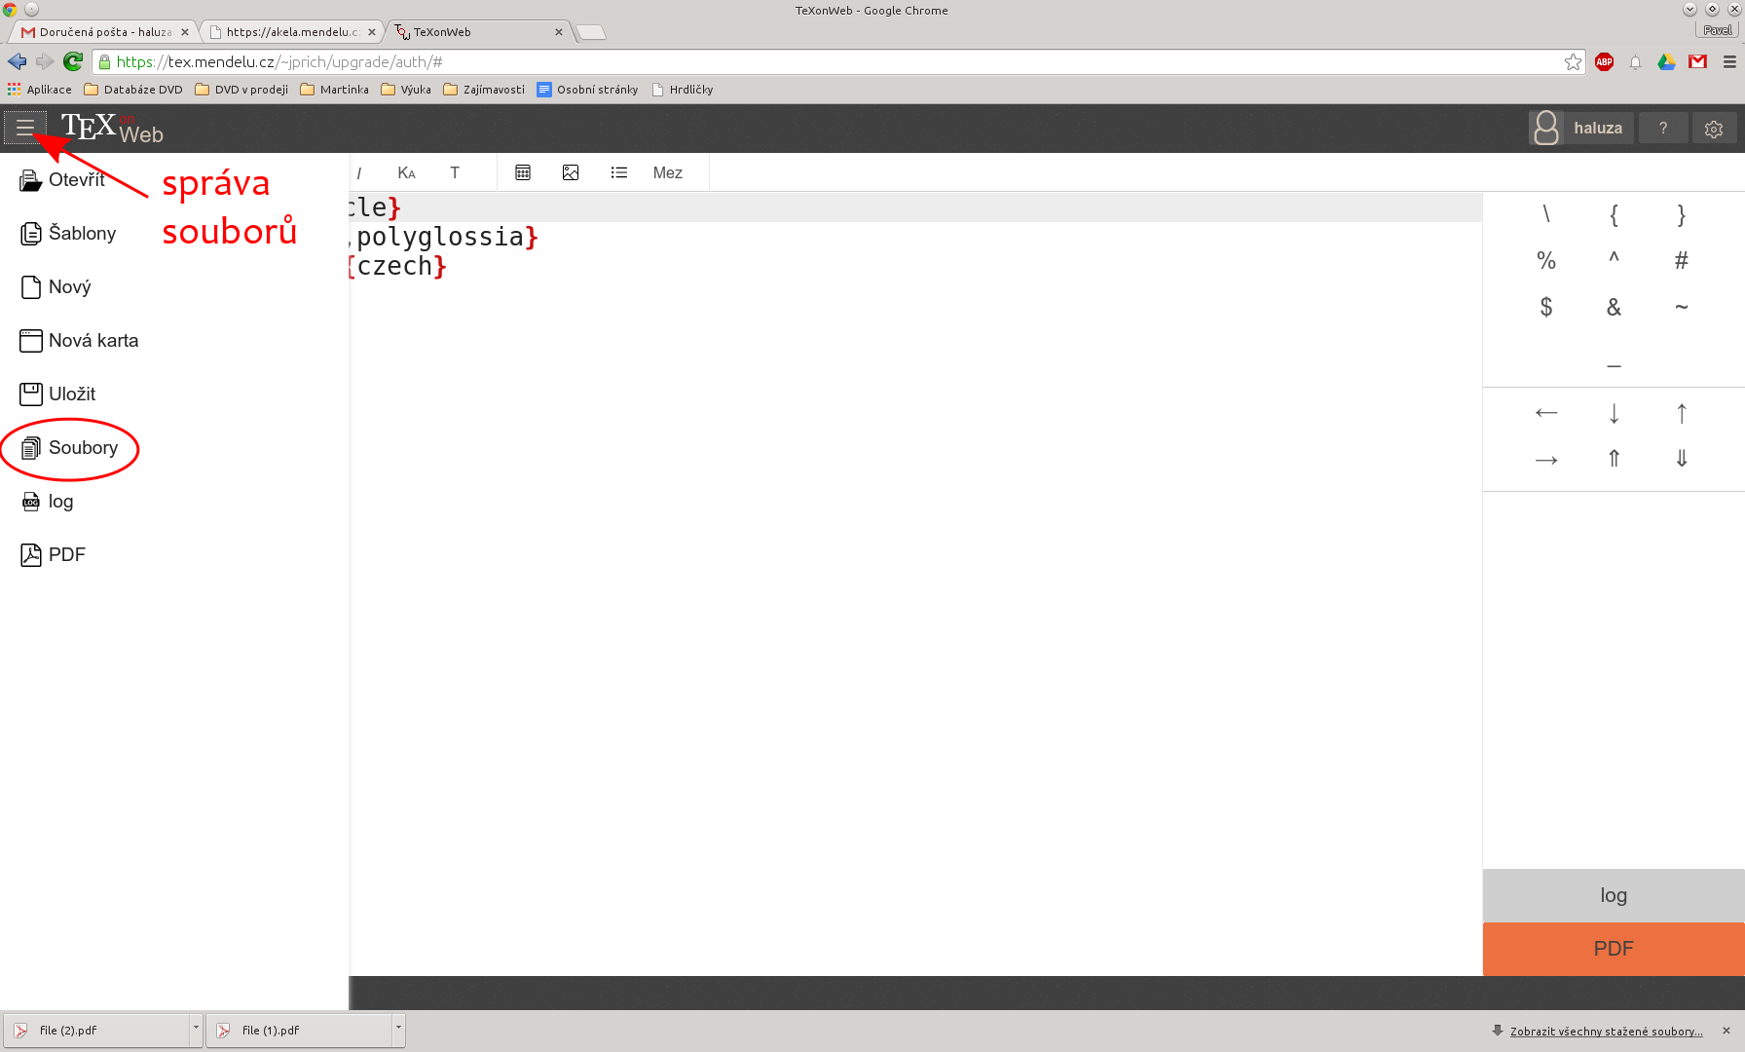Insert a backslash character from symbol panel

1546,214
